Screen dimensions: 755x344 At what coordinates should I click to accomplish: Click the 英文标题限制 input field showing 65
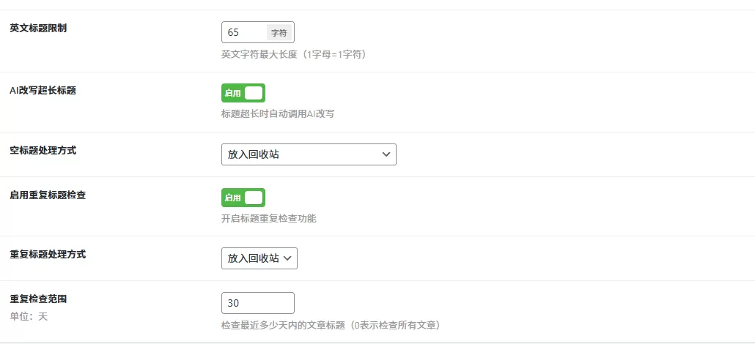[x=244, y=33]
